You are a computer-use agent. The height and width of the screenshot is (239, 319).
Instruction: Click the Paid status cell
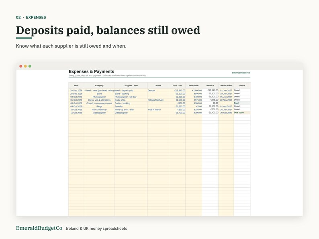[242, 103]
